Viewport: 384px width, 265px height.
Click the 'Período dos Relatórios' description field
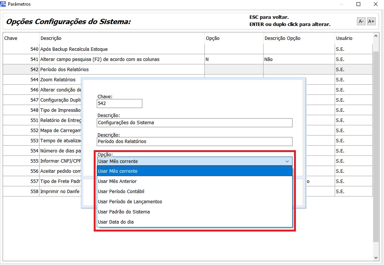pyautogui.click(x=194, y=142)
